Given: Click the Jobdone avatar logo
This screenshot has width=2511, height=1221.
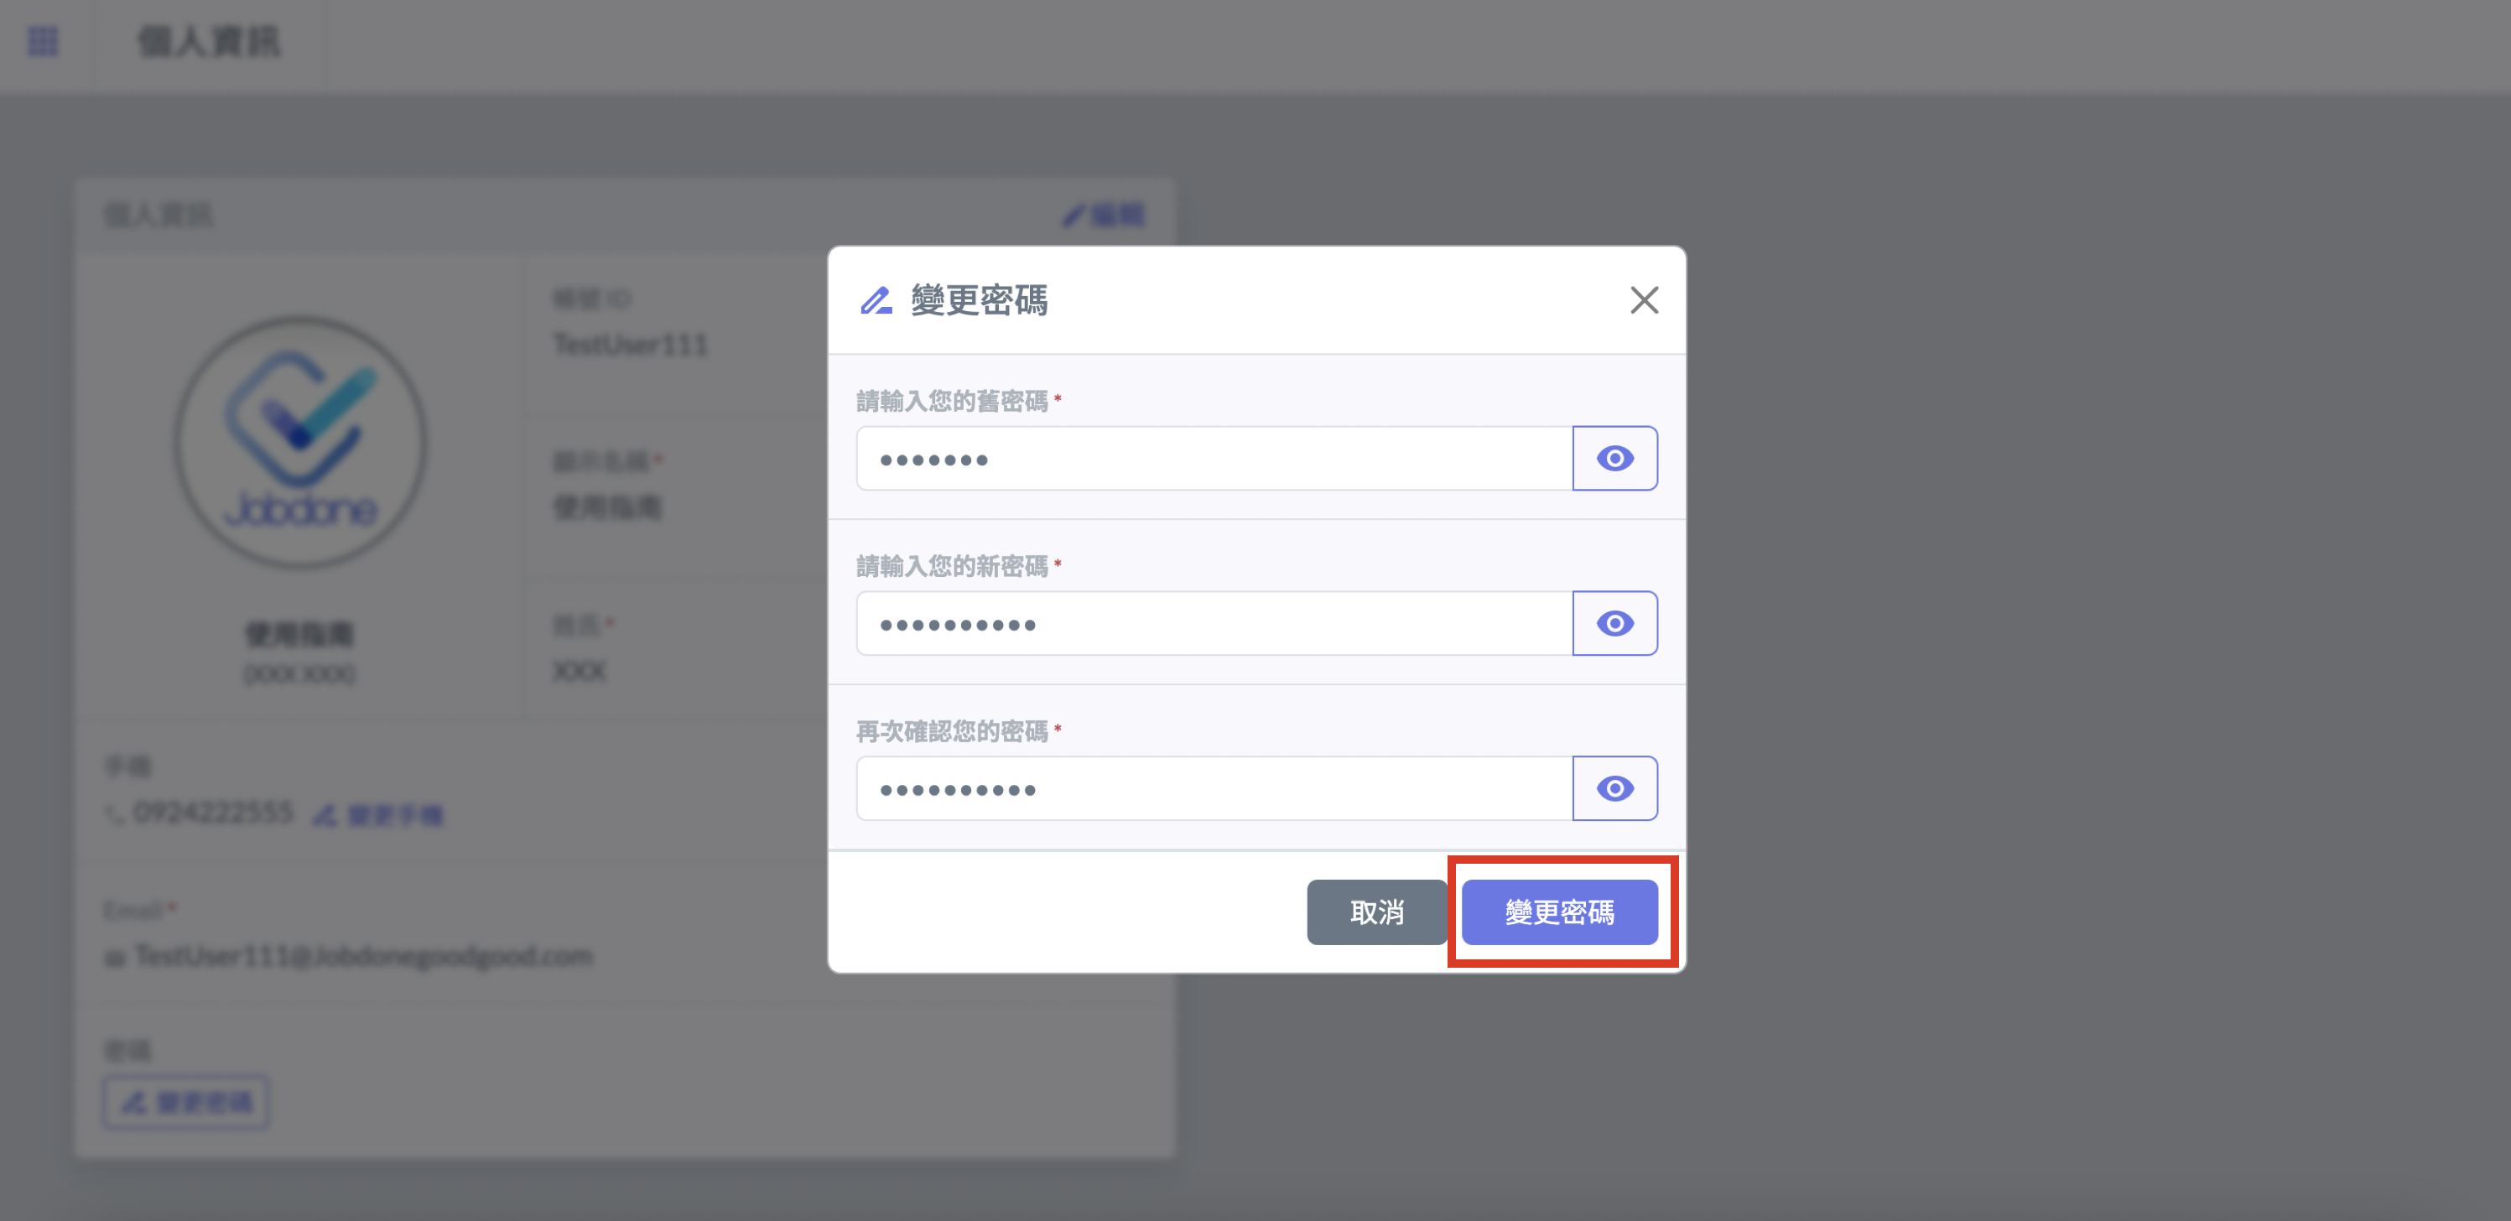Looking at the screenshot, I should pos(300,443).
